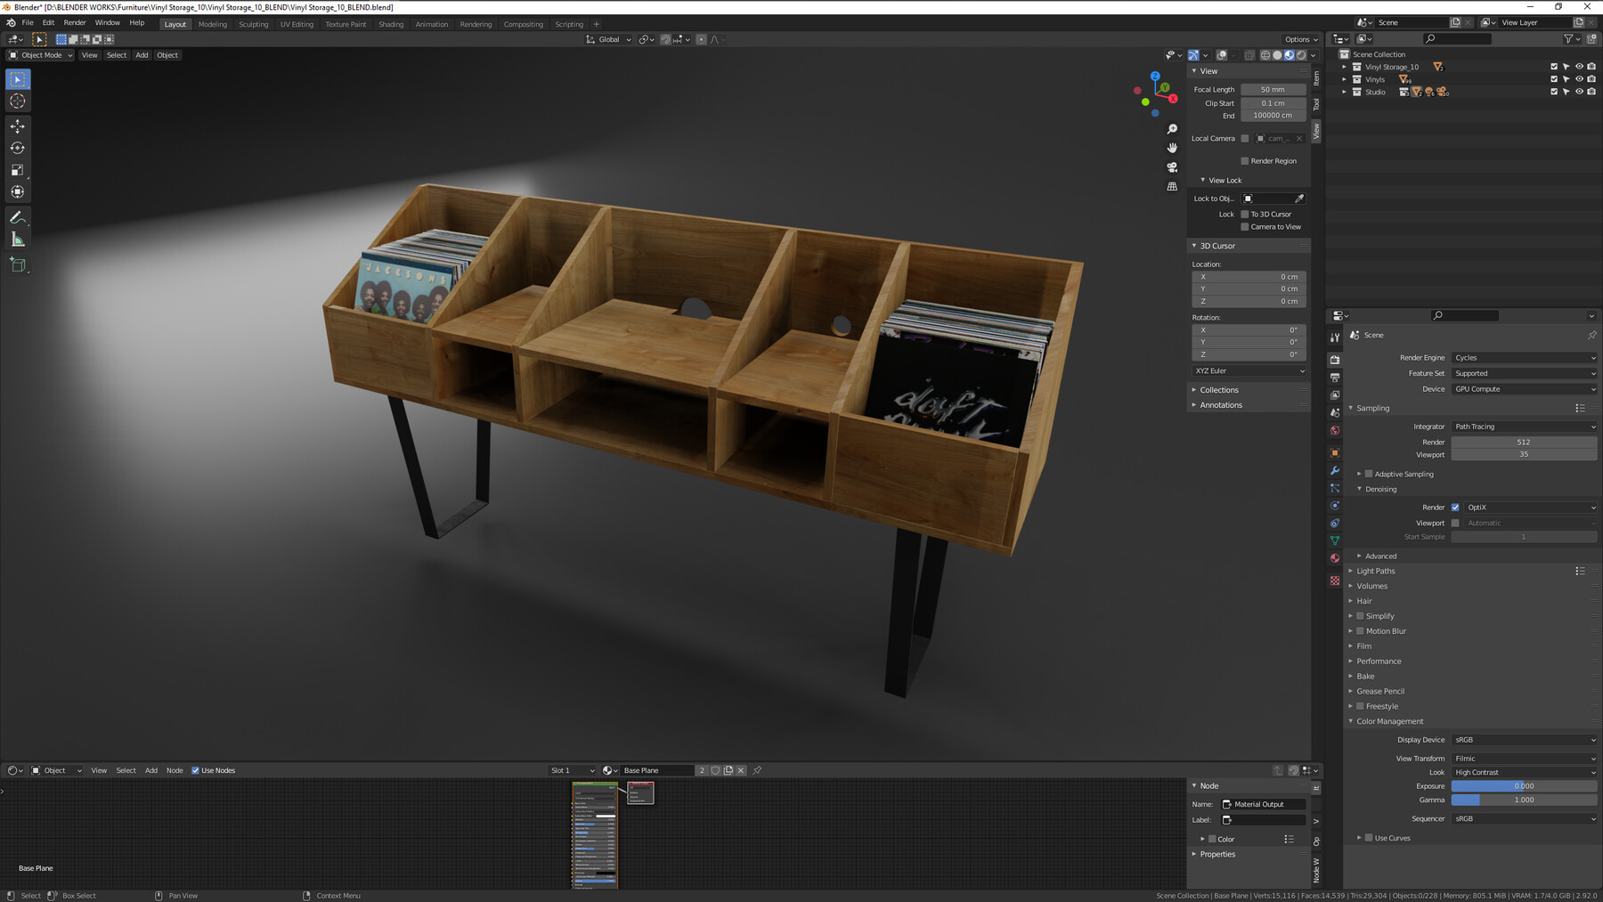Expand the Light Paths section
The height and width of the screenshot is (902, 1603).
click(x=1376, y=571)
